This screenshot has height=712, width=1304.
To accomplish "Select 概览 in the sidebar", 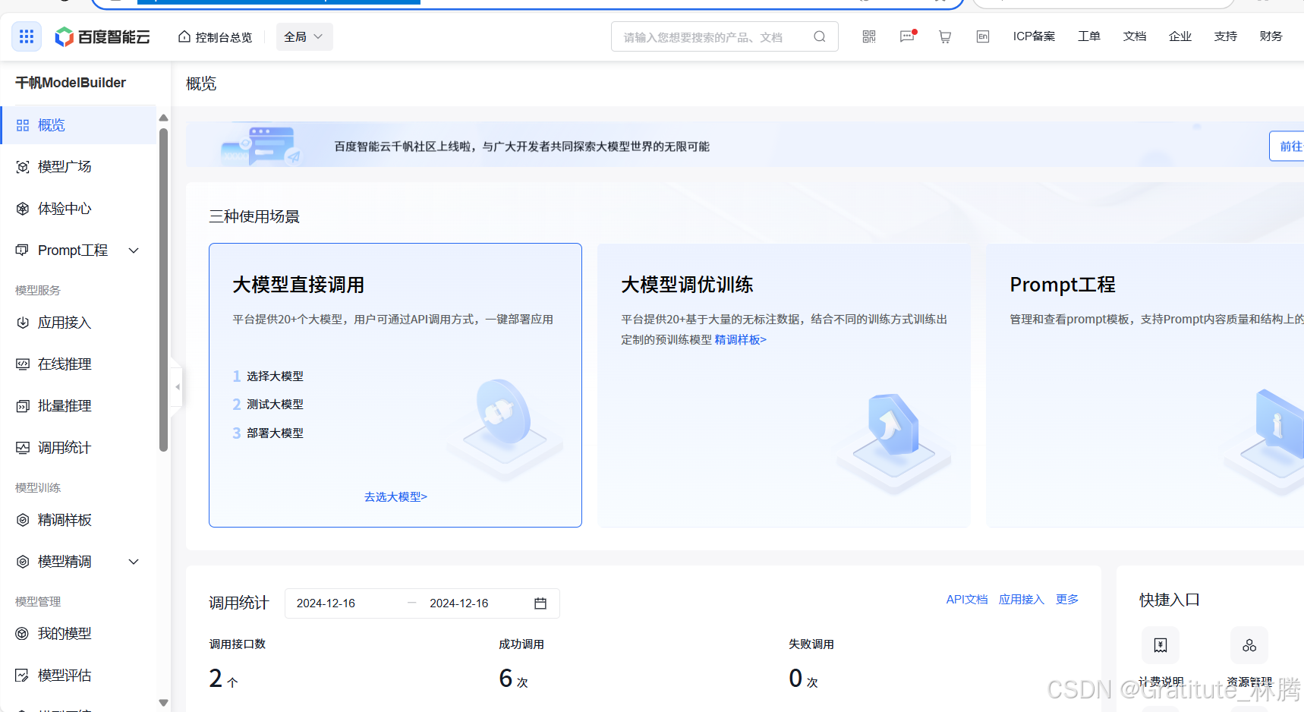I will point(79,125).
